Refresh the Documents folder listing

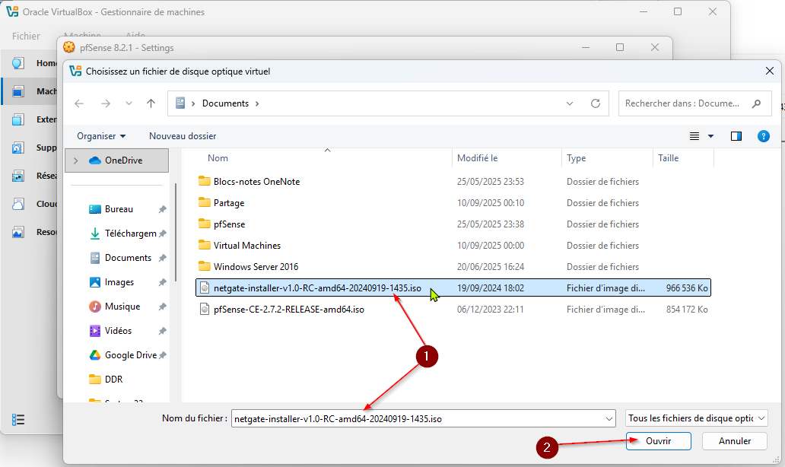click(596, 103)
